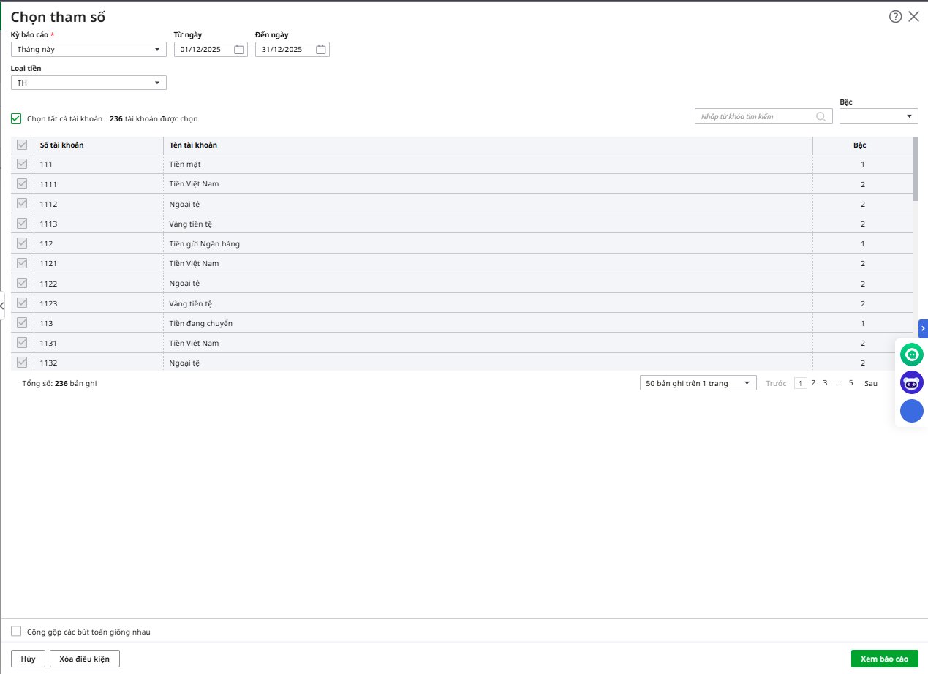Click the account table vertical scrollbar
Screen dimensions: 928x674
pyautogui.click(x=916, y=169)
